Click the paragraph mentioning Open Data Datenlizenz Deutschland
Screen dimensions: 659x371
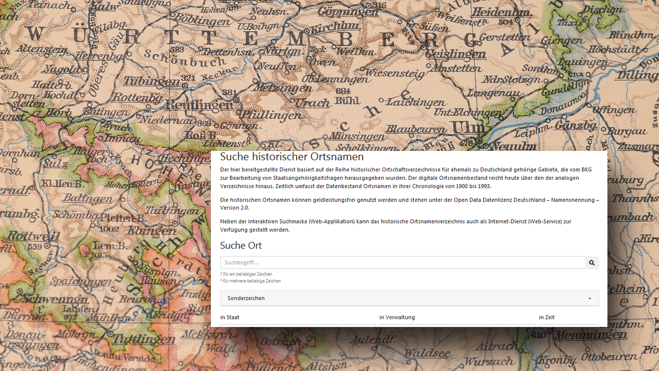pyautogui.click(x=409, y=204)
